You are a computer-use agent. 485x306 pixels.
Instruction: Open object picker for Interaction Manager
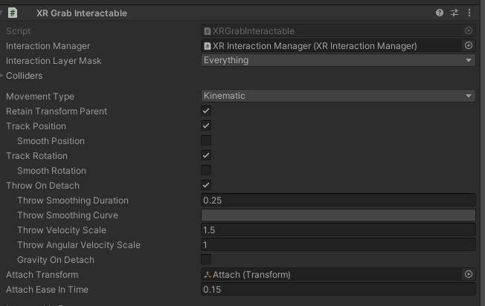(469, 45)
